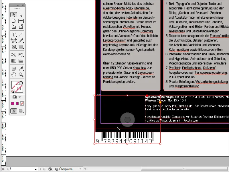
Task: Click the Überprüfen status label
Action: (66, 169)
